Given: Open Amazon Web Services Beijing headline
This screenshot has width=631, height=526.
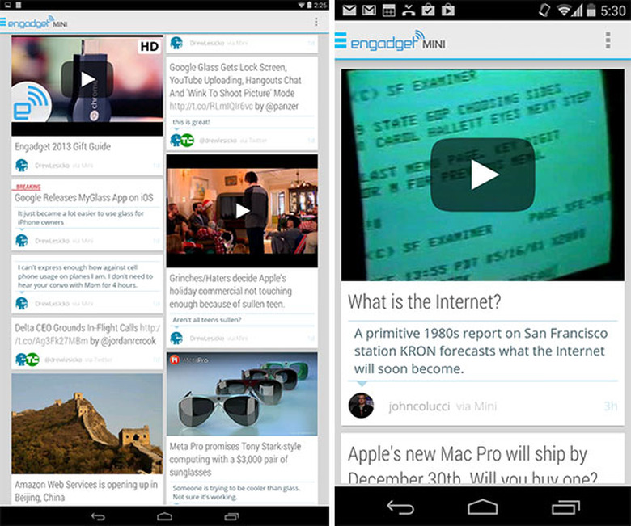Looking at the screenshot, I should [x=86, y=490].
